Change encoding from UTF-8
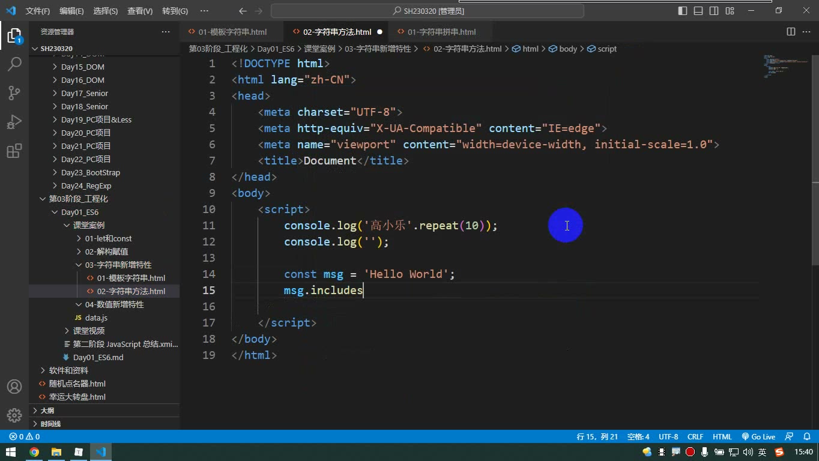Screen dimensions: 819x461 pos(668,437)
